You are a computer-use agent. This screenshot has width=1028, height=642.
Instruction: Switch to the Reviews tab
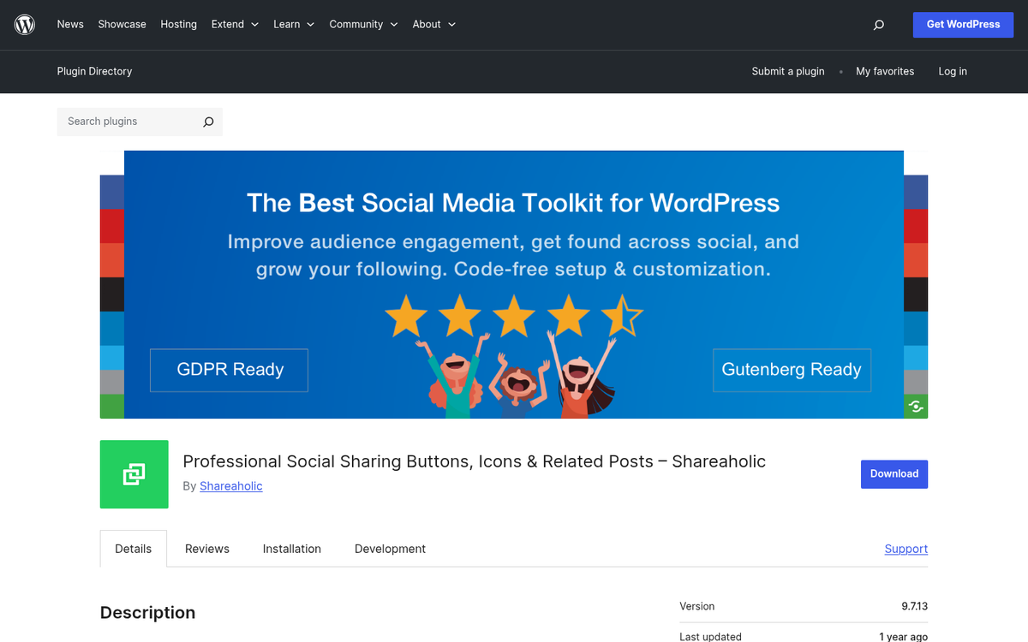(206, 549)
